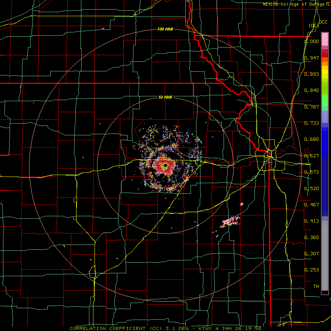Image resolution: width=331 pixels, height=331 pixels.
Task: Click the small pink echo above southeast streak
Action: (242, 204)
